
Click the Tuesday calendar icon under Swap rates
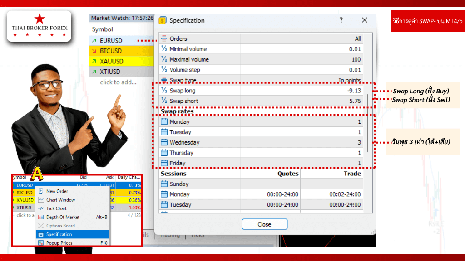(x=164, y=132)
